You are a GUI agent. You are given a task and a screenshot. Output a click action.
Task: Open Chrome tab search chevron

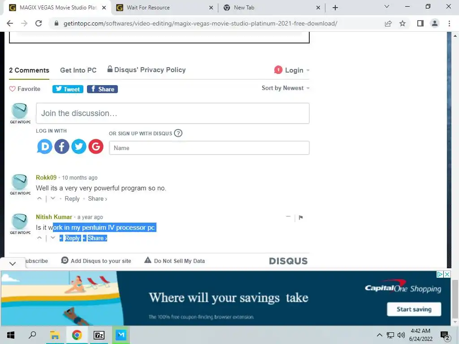pyautogui.click(x=387, y=7)
